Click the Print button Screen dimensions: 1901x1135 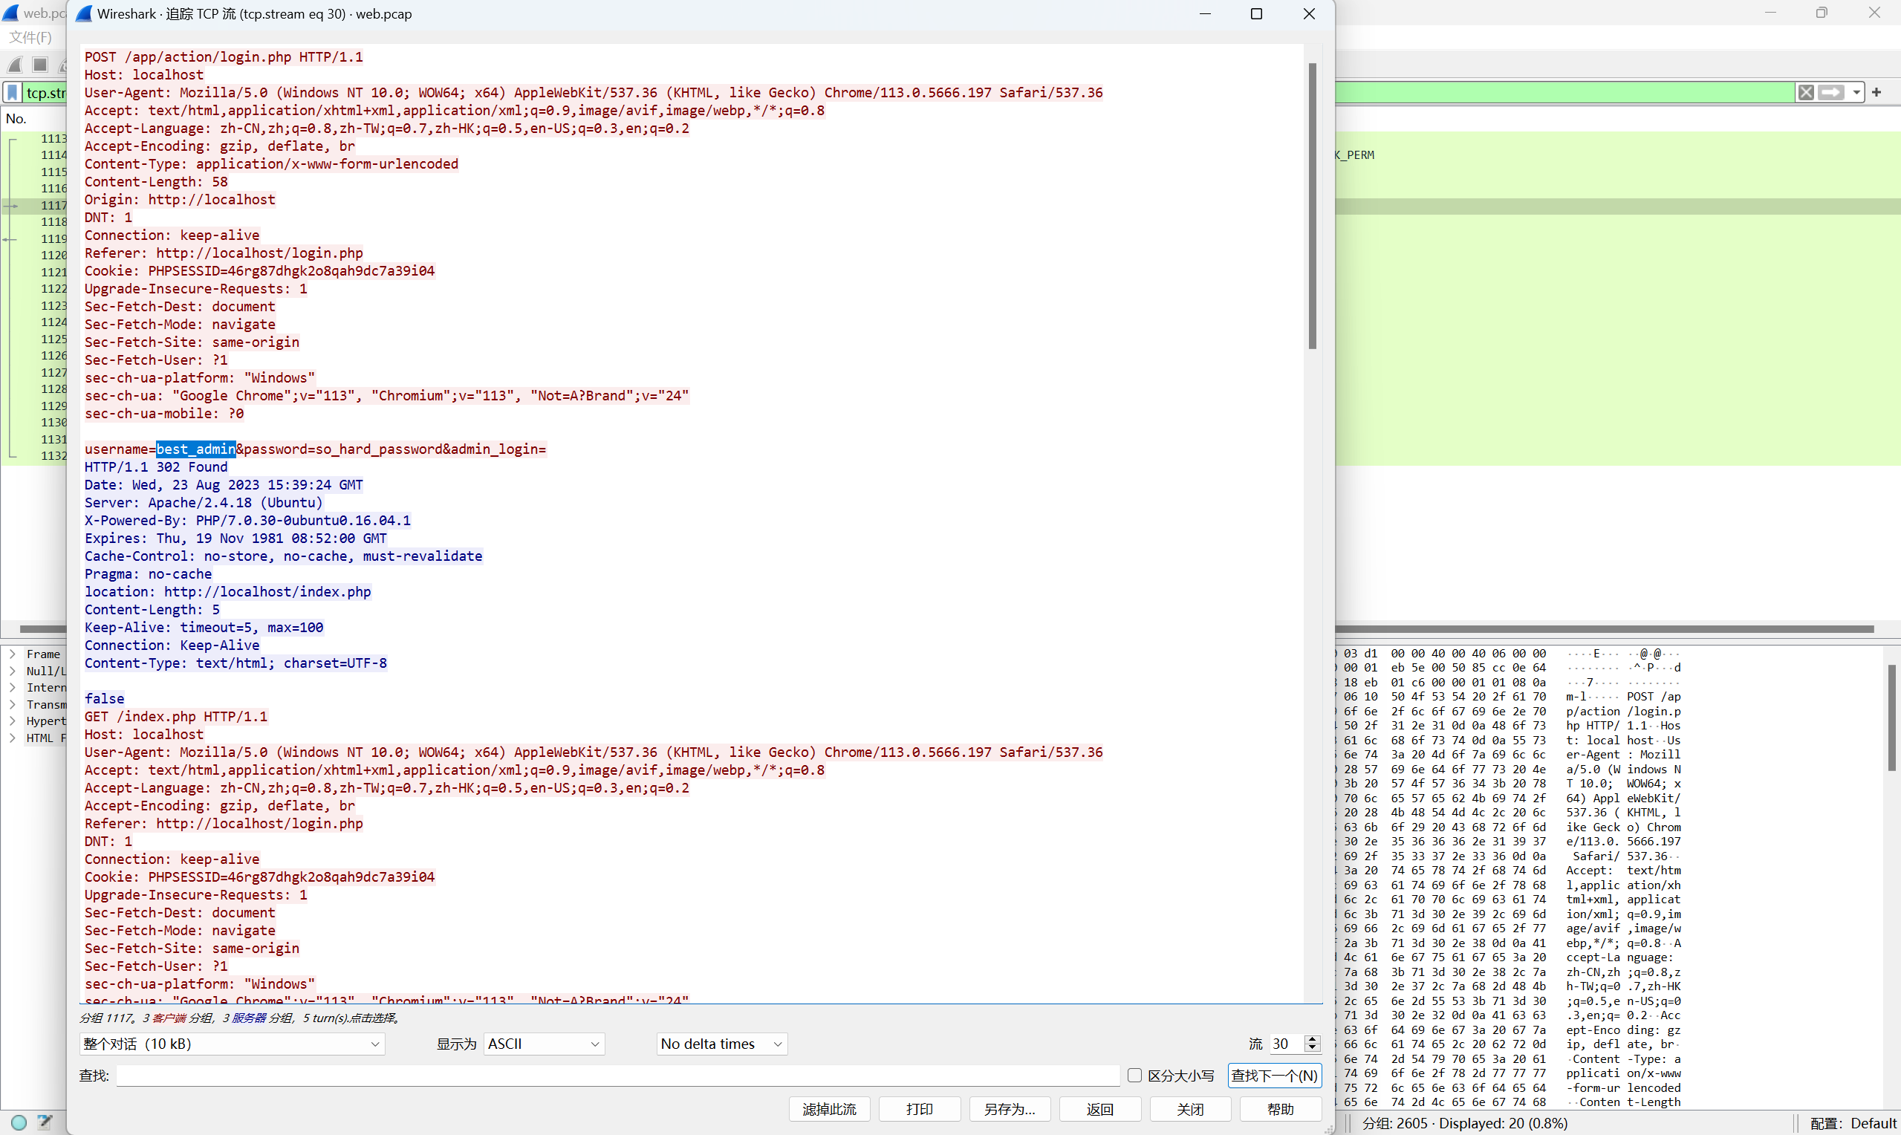pyautogui.click(x=919, y=1109)
